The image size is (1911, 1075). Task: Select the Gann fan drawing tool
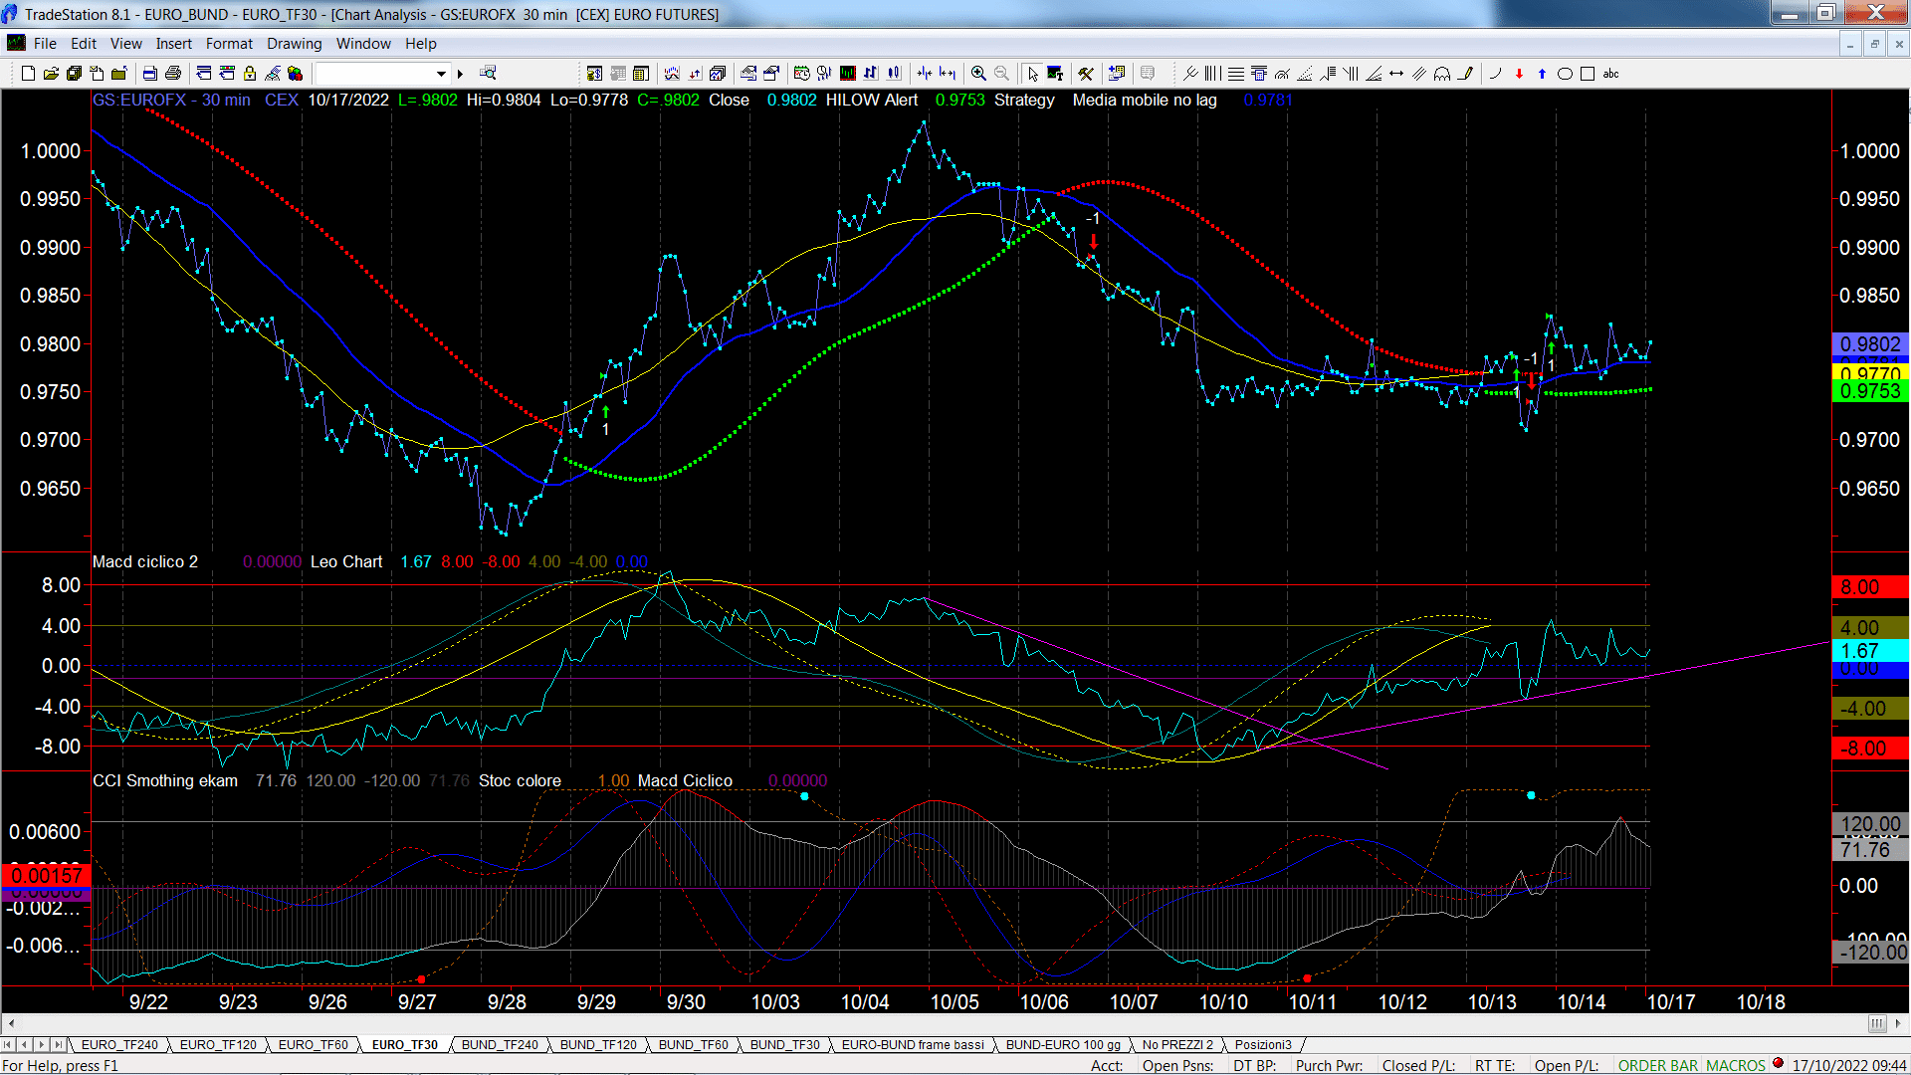1374,73
